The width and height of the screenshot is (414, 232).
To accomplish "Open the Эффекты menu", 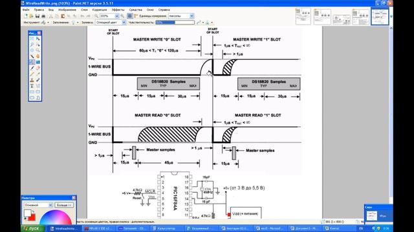I will (x=118, y=10).
